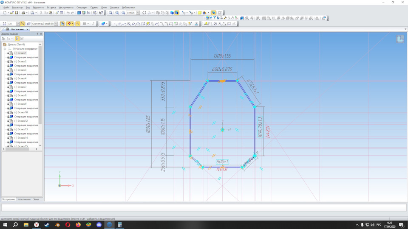Open the Системный слой (0) layer dropdown
The height and width of the screenshot is (229, 408).
[x=56, y=24]
